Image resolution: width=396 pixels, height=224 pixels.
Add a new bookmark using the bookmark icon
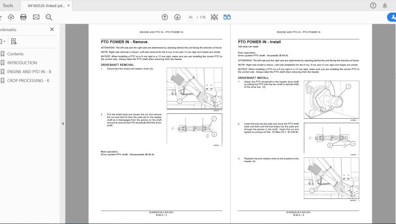tap(13, 41)
